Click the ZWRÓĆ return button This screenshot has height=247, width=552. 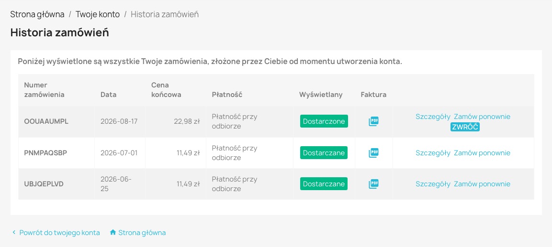[x=465, y=127]
